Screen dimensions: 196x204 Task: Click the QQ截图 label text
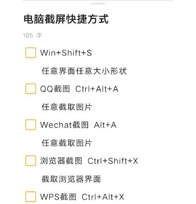click(x=55, y=89)
